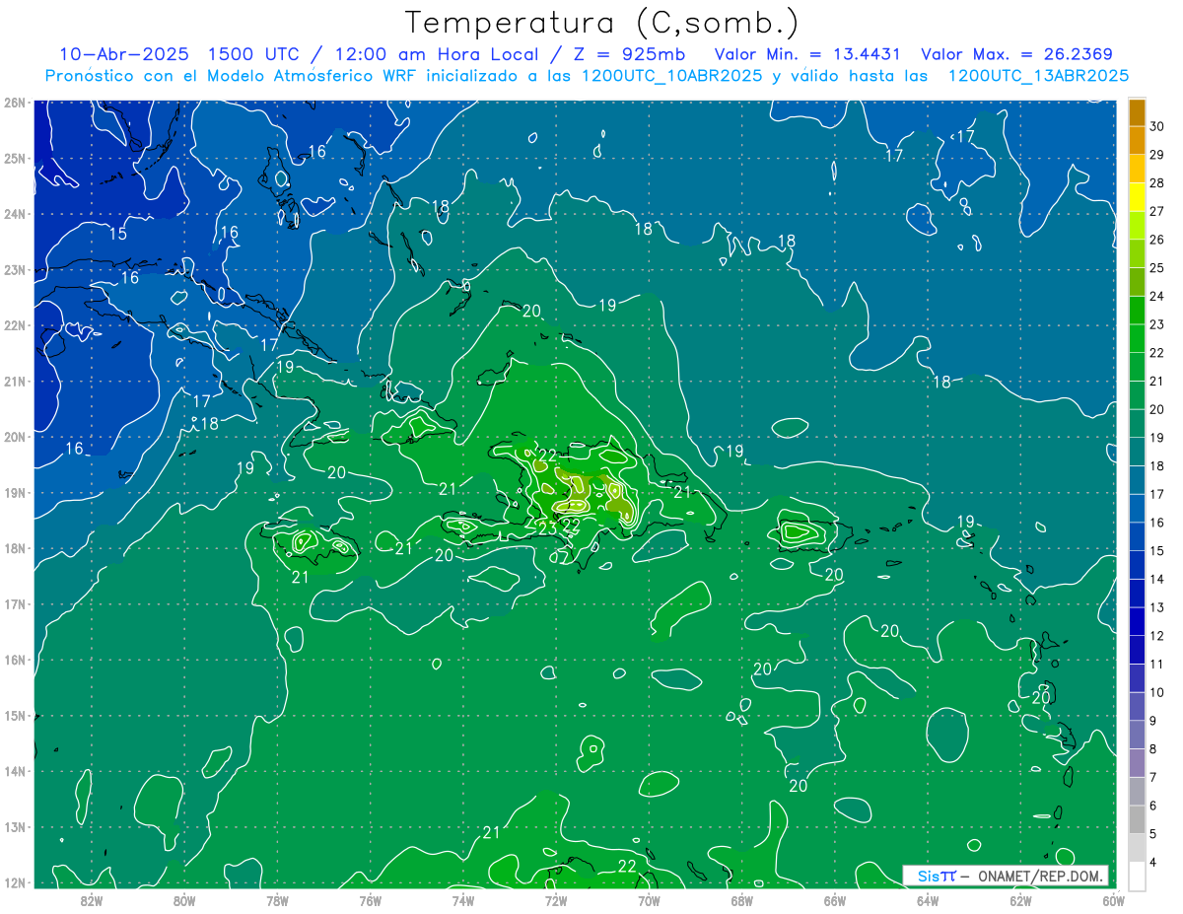Screen dimensions: 1183x914
Task: Click the '66W' longitude axis label
Action: [x=835, y=900]
